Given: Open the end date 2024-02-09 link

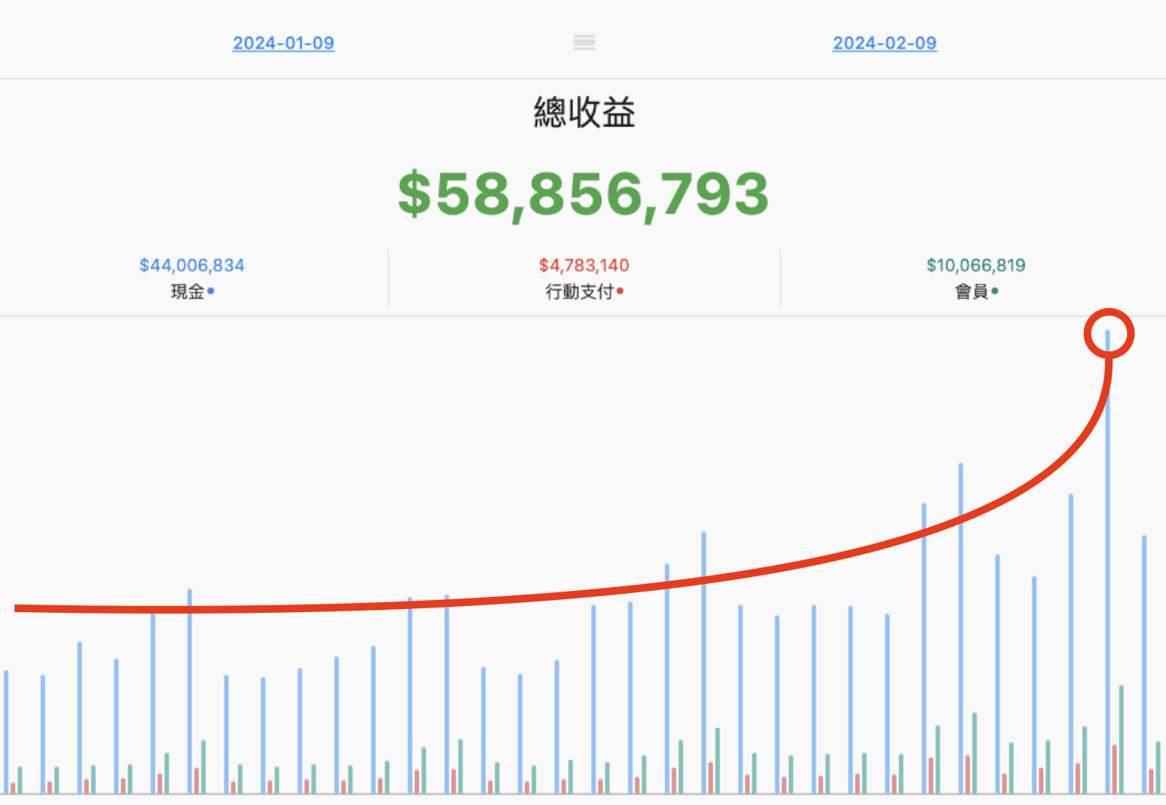Looking at the screenshot, I should click(884, 43).
